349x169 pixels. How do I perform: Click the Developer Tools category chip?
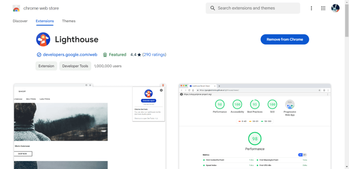pos(75,66)
